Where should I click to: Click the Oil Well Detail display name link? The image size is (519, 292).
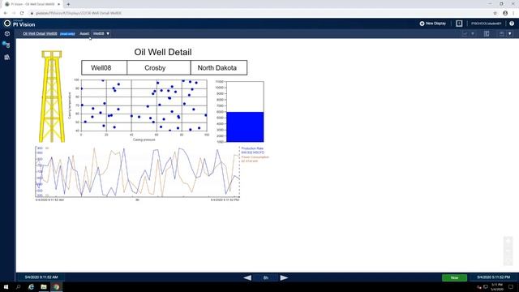coord(40,33)
